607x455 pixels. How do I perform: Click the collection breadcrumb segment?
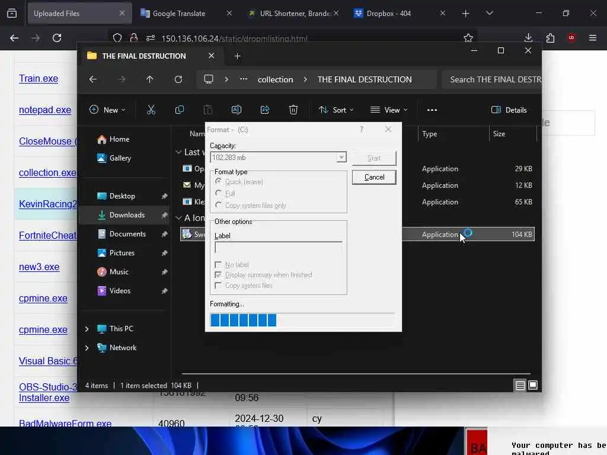275,79
